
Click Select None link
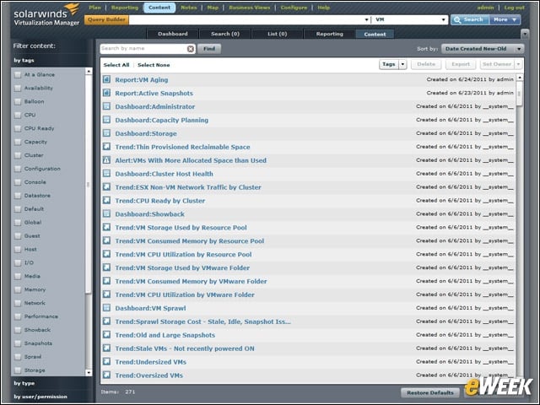pyautogui.click(x=154, y=65)
